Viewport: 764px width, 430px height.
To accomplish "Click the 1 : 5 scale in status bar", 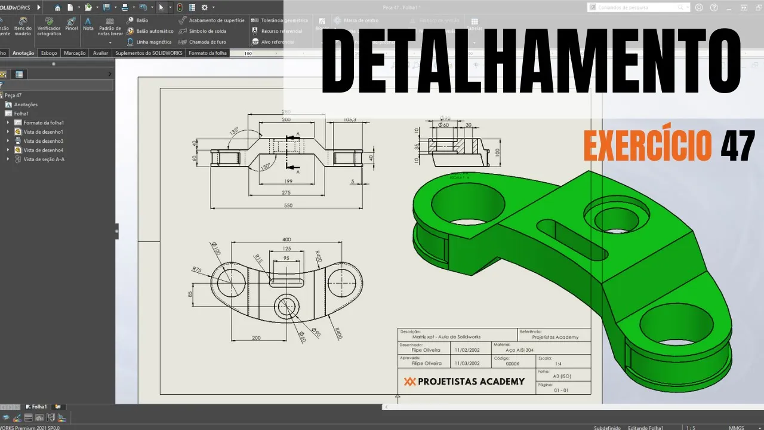I will click(690, 428).
